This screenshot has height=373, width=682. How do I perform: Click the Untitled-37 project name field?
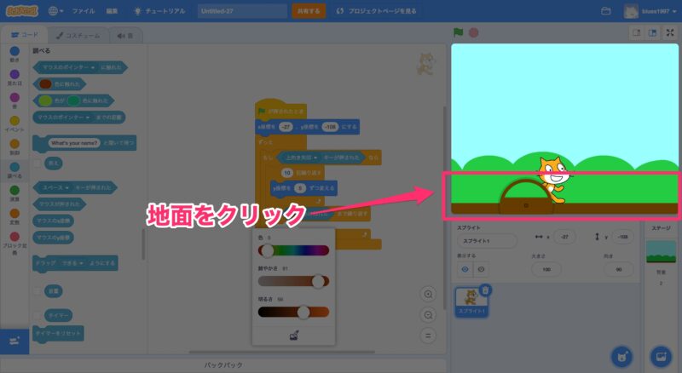pos(242,11)
